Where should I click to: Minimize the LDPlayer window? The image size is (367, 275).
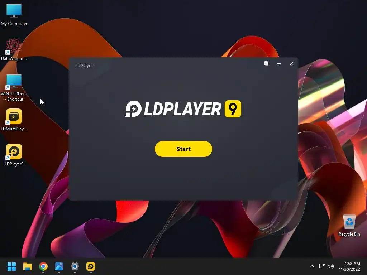(x=279, y=64)
